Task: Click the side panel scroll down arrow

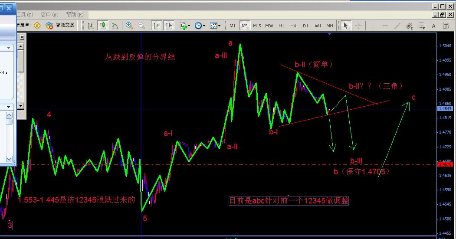Action: coord(21,105)
